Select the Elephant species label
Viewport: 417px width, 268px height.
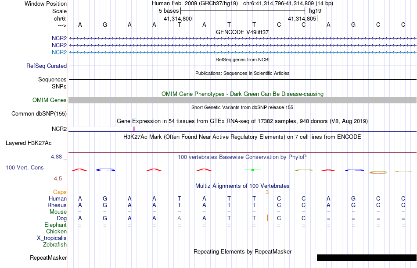[56, 225]
